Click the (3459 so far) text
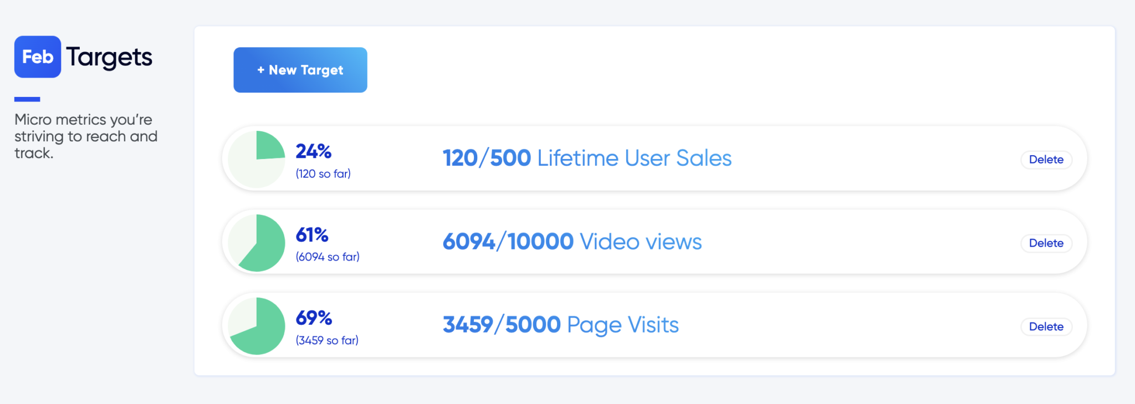Image resolution: width=1135 pixels, height=404 pixels. 327,340
